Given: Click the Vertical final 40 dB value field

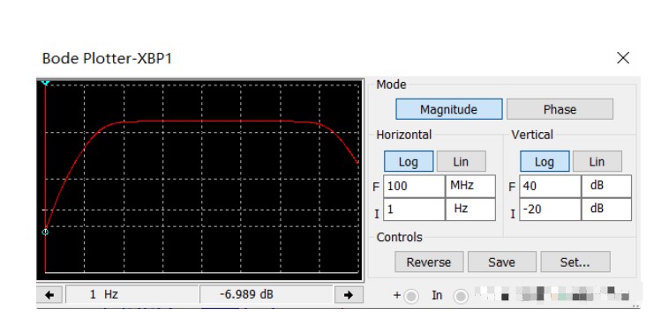Looking at the screenshot, I should (x=550, y=187).
